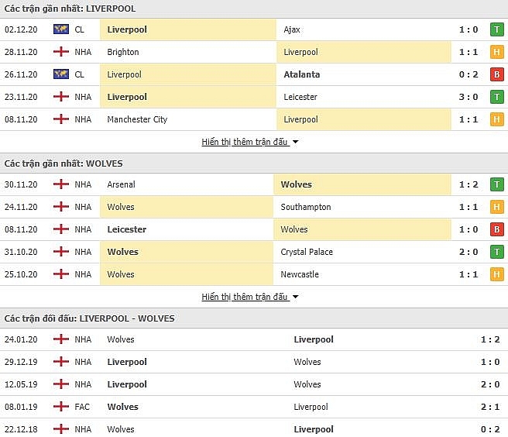
Task: Click green T badge on Liverpool-Ajax row
Action: (496, 29)
